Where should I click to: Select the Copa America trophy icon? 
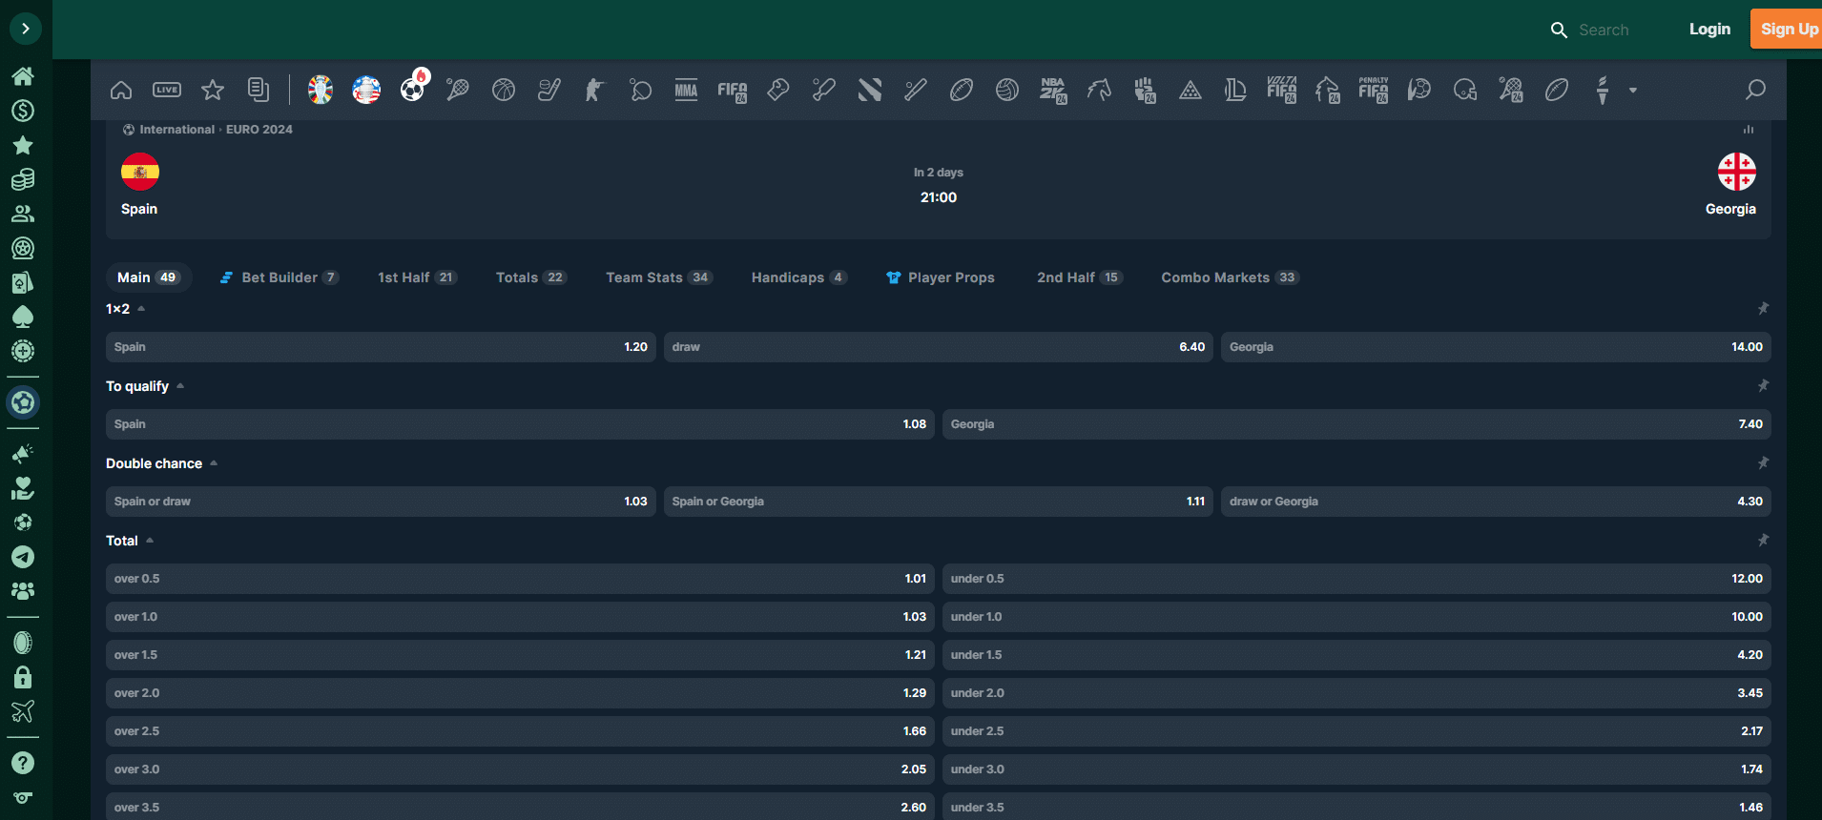tap(366, 90)
